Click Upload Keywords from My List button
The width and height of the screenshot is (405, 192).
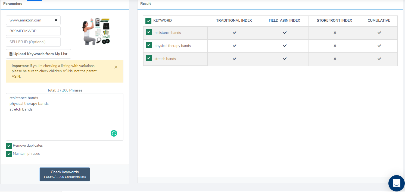(38, 54)
